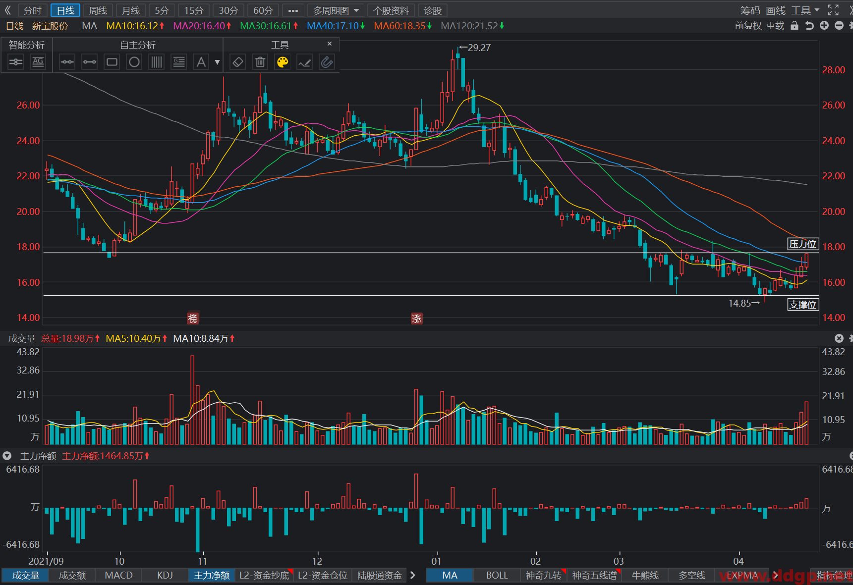The image size is (853, 585).
Task: Toggle the chart lock icon
Action: pos(795,26)
